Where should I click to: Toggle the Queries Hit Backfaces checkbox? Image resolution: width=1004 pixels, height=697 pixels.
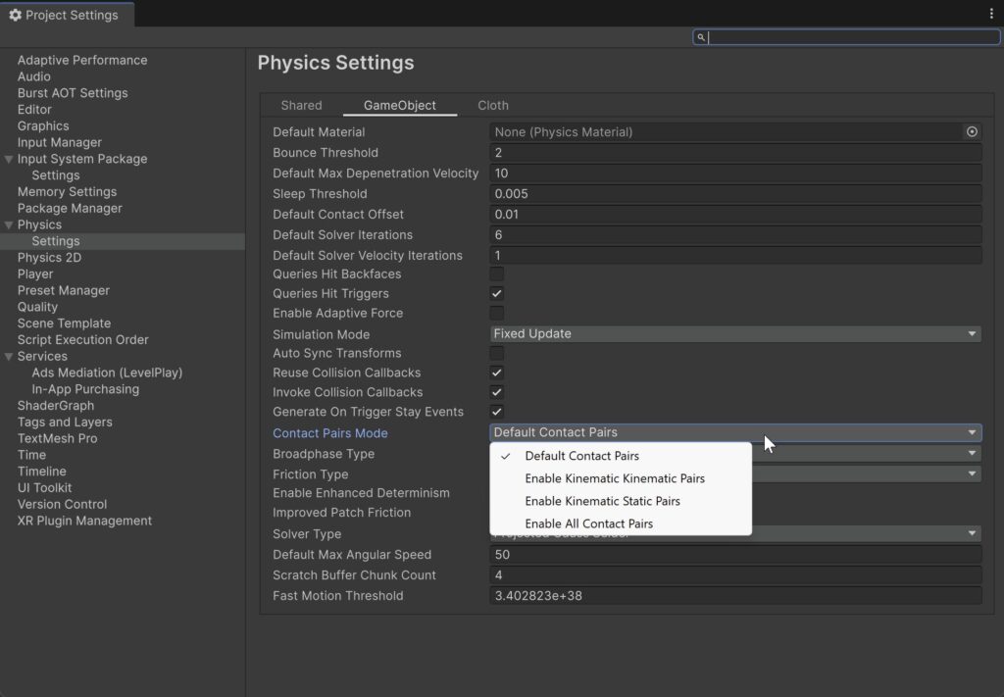click(497, 274)
